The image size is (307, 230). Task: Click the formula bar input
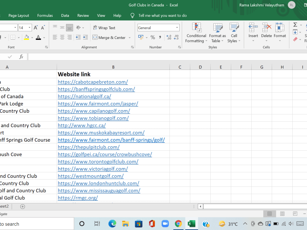[167, 57]
